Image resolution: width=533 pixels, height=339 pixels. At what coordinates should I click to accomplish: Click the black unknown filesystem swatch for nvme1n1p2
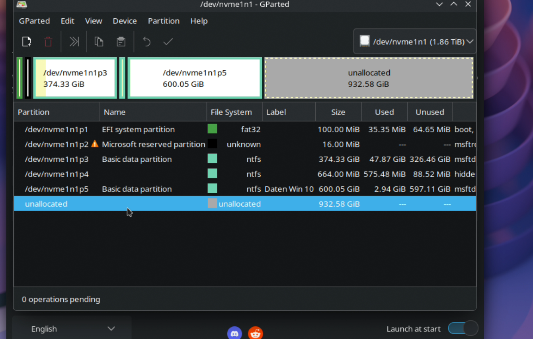pyautogui.click(x=212, y=143)
